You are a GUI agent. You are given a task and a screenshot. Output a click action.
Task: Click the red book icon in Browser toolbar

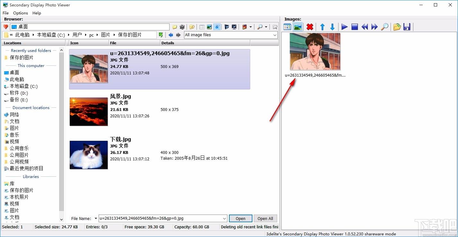tap(245, 27)
